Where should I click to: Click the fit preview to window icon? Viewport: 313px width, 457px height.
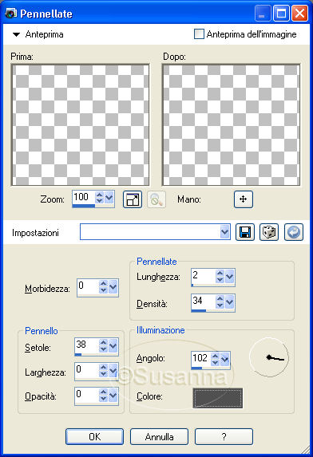click(x=133, y=199)
